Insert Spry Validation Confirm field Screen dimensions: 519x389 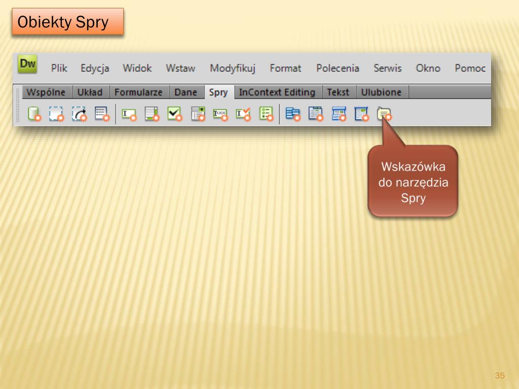[243, 114]
